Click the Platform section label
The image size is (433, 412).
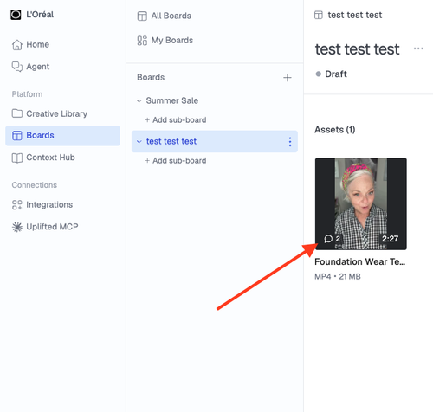point(27,94)
